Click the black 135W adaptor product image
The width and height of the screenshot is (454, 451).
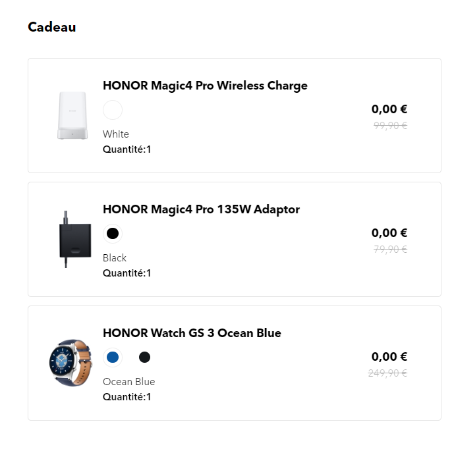point(72,239)
